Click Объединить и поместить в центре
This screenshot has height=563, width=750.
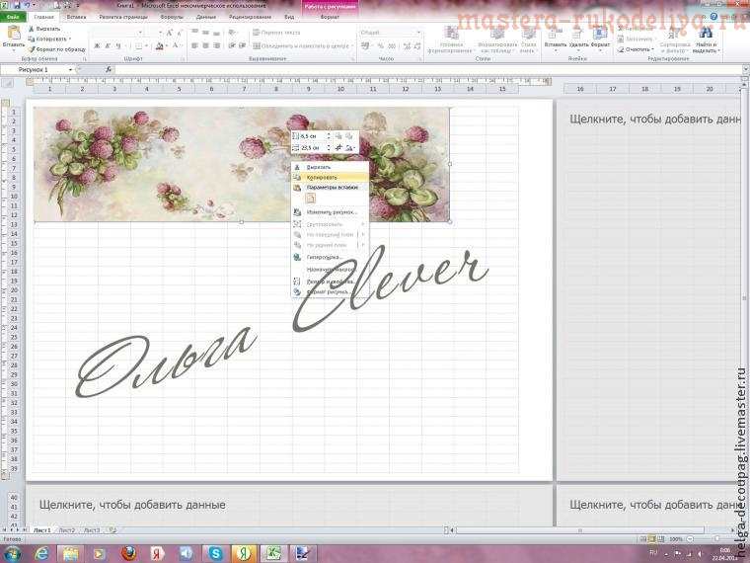303,46
